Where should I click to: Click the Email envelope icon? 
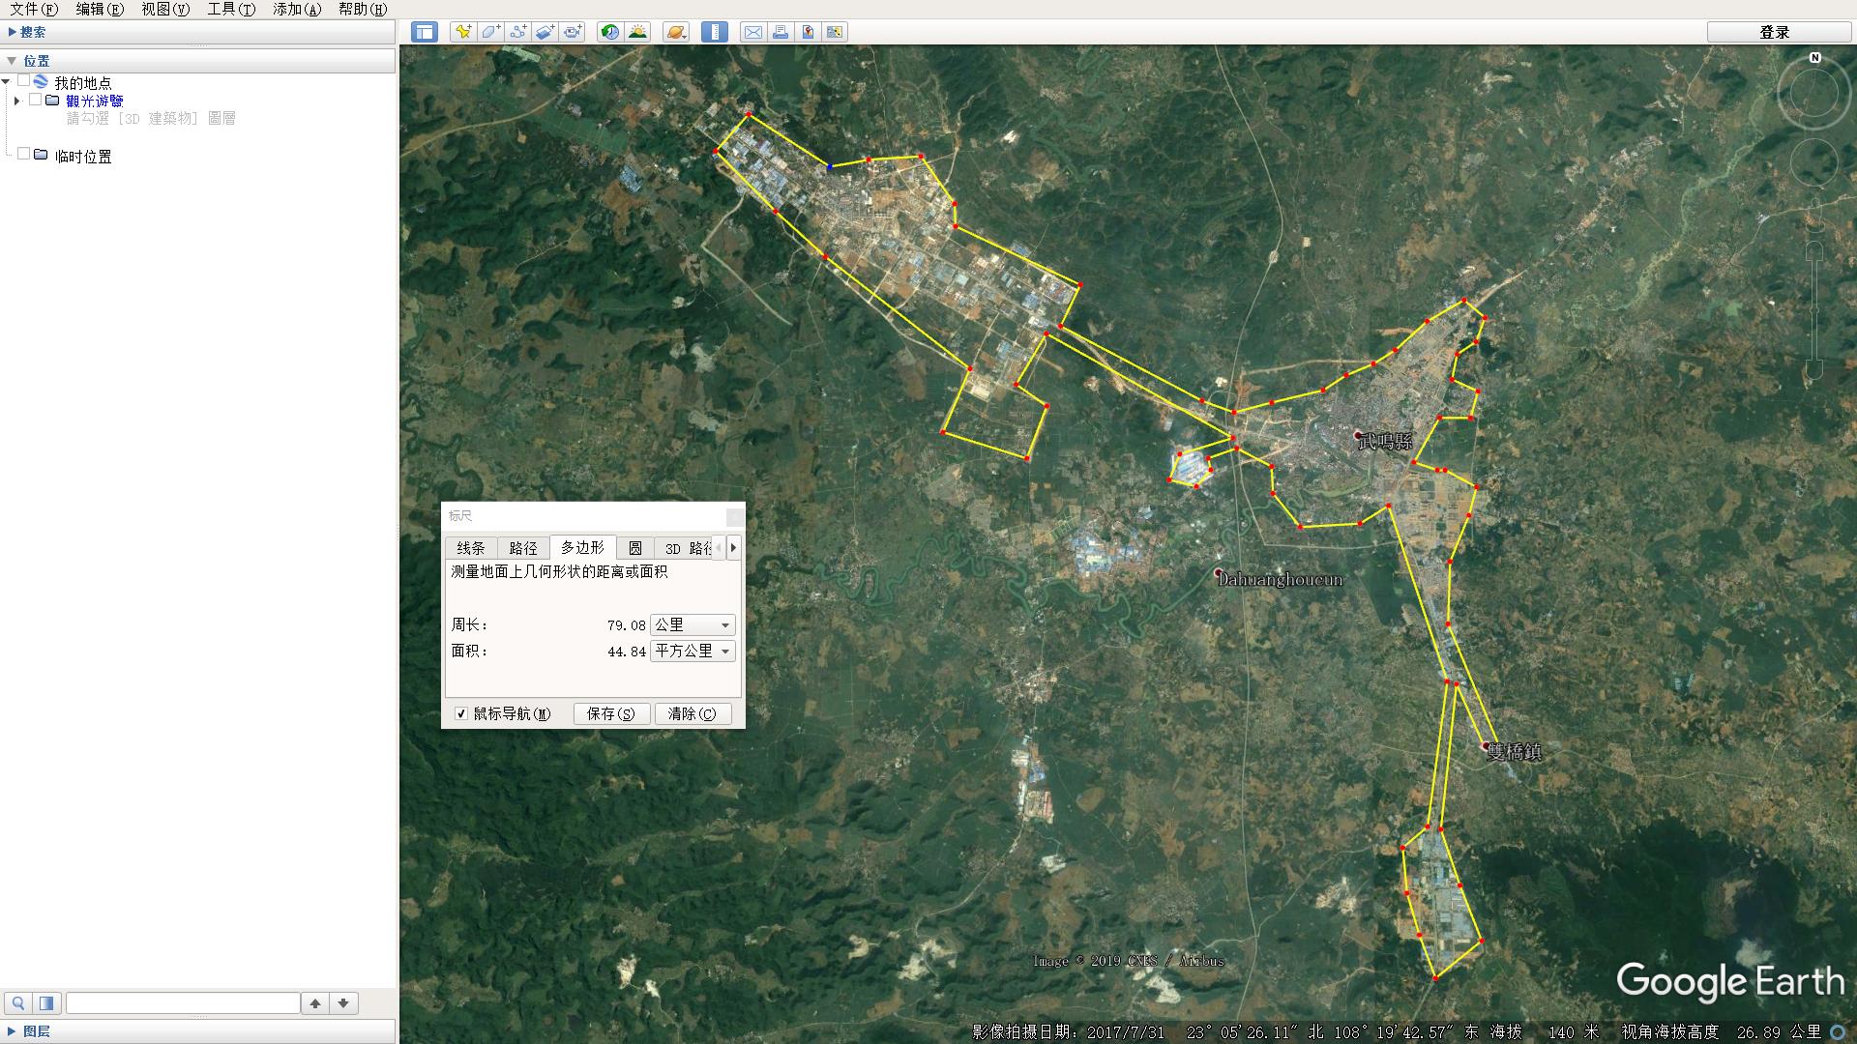click(752, 32)
